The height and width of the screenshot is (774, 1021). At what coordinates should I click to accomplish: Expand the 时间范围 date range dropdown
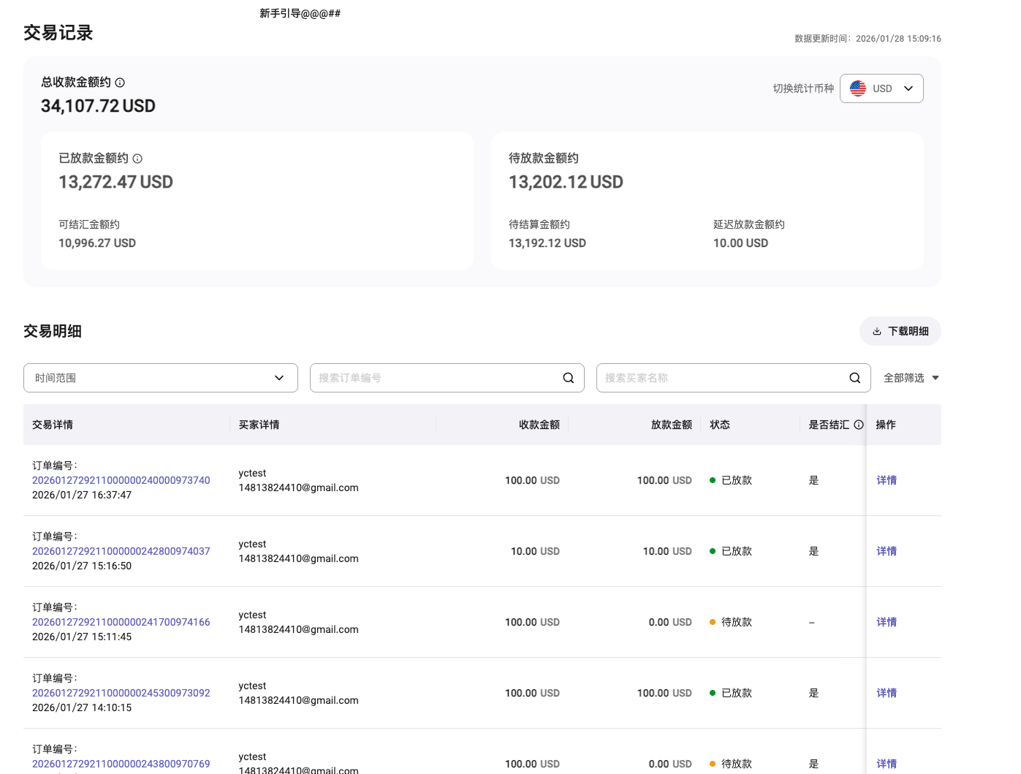pos(161,378)
